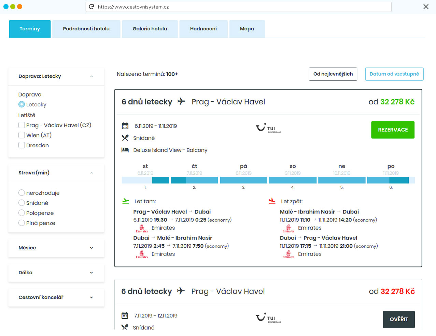Viewport: 436px width, 336px height.
Task: Open the Cestovní kancelář filter
Action: tap(56, 297)
